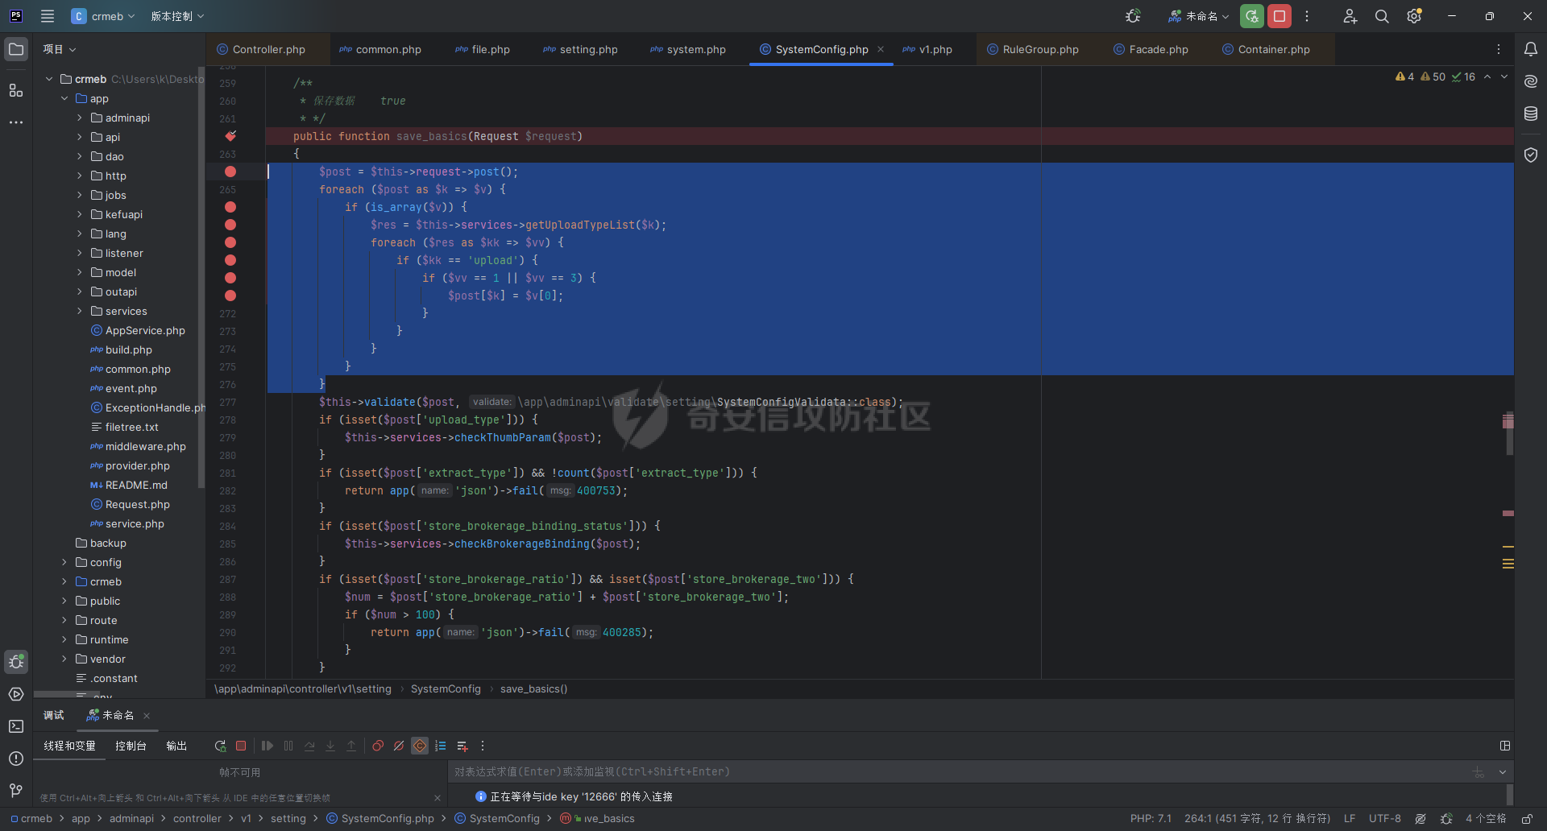Screen dimensions: 1547x831
Task: Open the Database tool window
Action: (1531, 114)
